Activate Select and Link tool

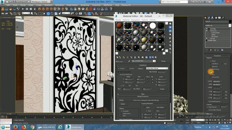pyautogui.click(x=11, y=14)
